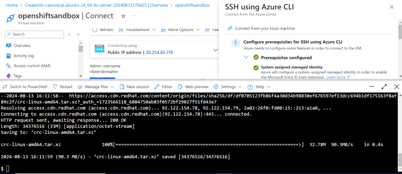The height and width of the screenshot is (174, 402).
Task: Open the public IP 20.254.65.176 link
Action: 160,53
